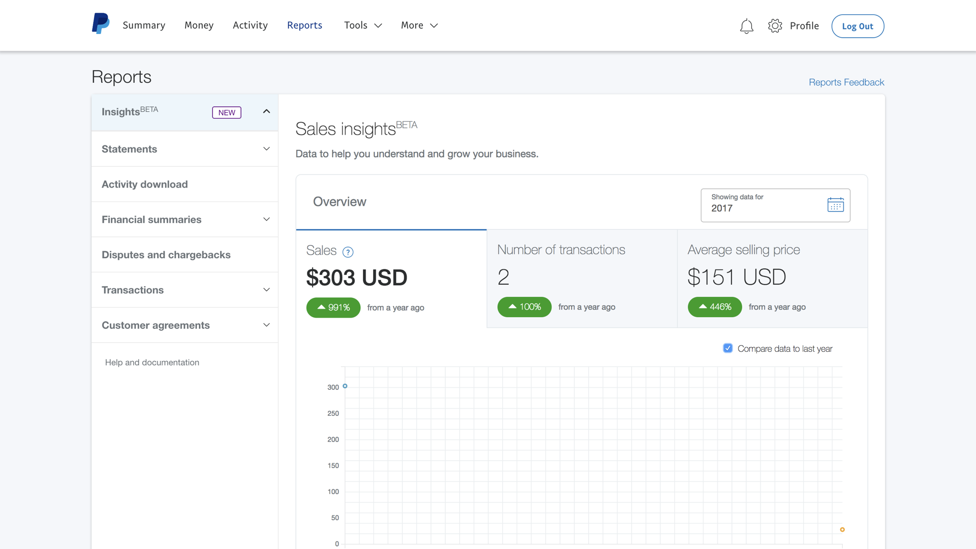Viewport: 976px width, 549px height.
Task: Open Help and documentation
Action: (152, 362)
